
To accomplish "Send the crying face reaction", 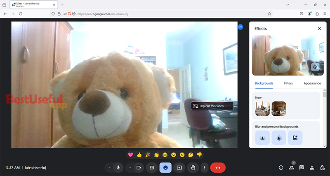I will [x=182, y=155].
